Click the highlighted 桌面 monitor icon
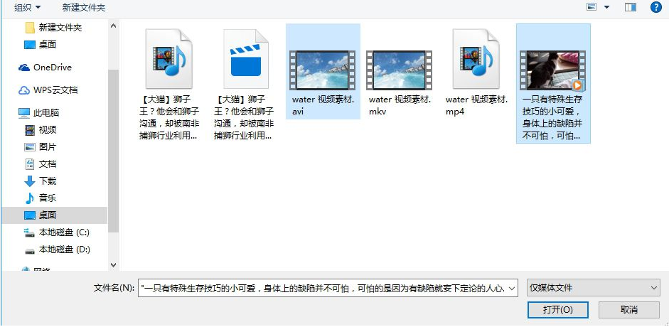This screenshot has width=669, height=327. click(29, 215)
